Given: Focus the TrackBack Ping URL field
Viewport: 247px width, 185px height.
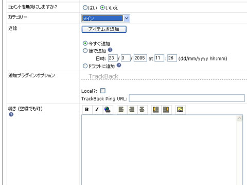Looking at the screenshot, I should coord(187,98).
